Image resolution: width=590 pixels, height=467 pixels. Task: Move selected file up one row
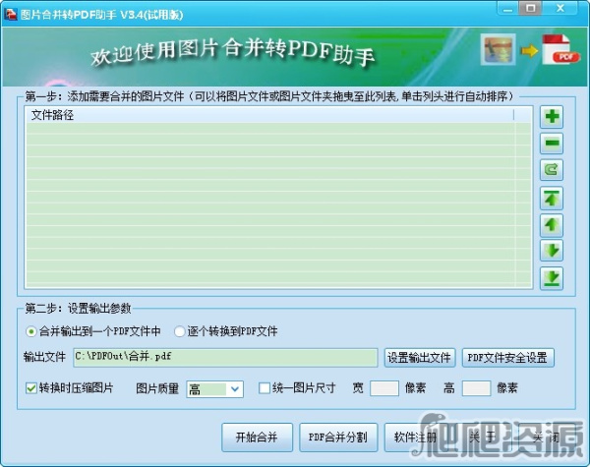pos(552,225)
